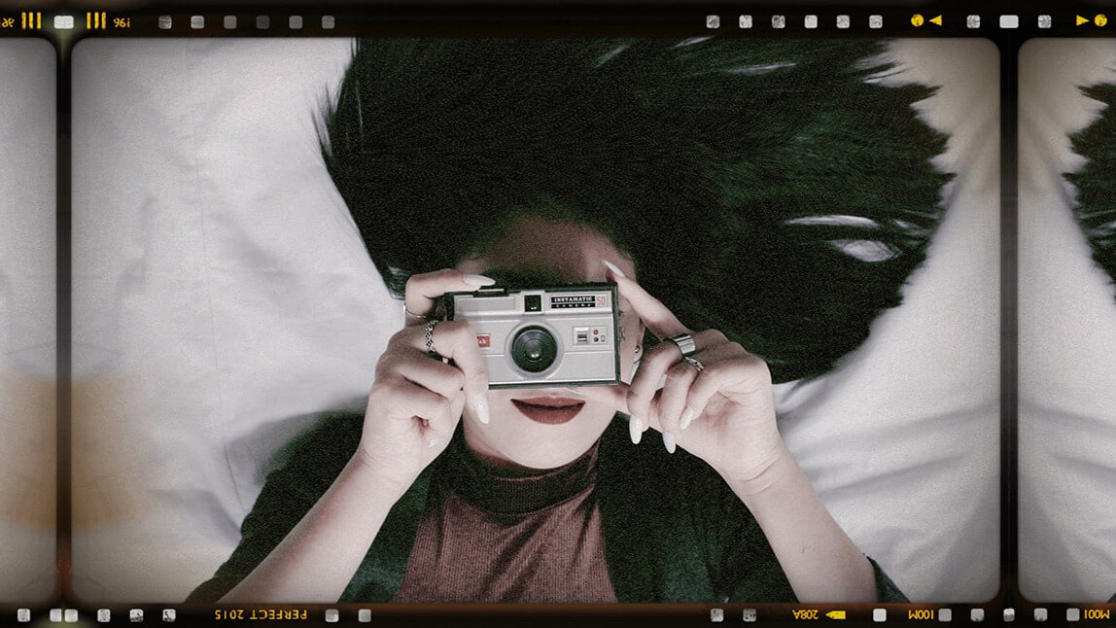Click the camera lens in the photo

pos(534,349)
